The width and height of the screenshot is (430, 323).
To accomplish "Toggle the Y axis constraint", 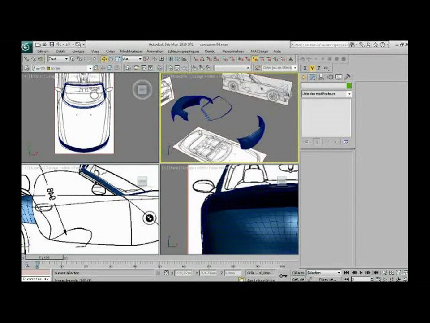I will click(x=312, y=68).
